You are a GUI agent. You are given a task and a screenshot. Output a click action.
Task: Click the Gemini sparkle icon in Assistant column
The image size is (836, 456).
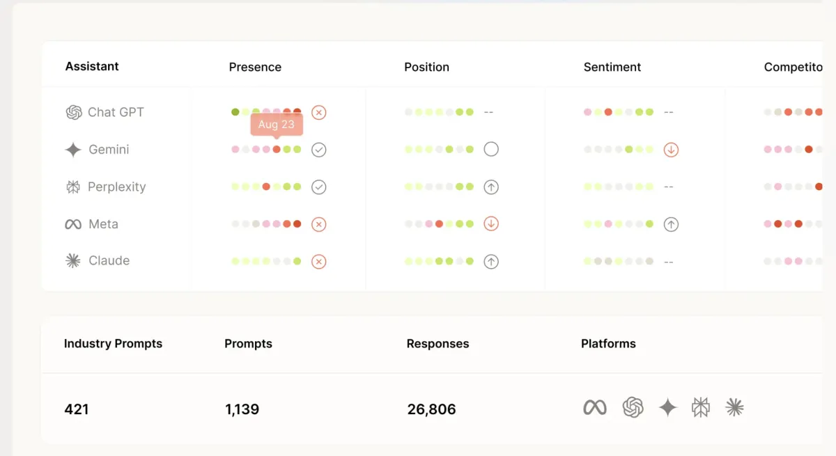point(73,150)
